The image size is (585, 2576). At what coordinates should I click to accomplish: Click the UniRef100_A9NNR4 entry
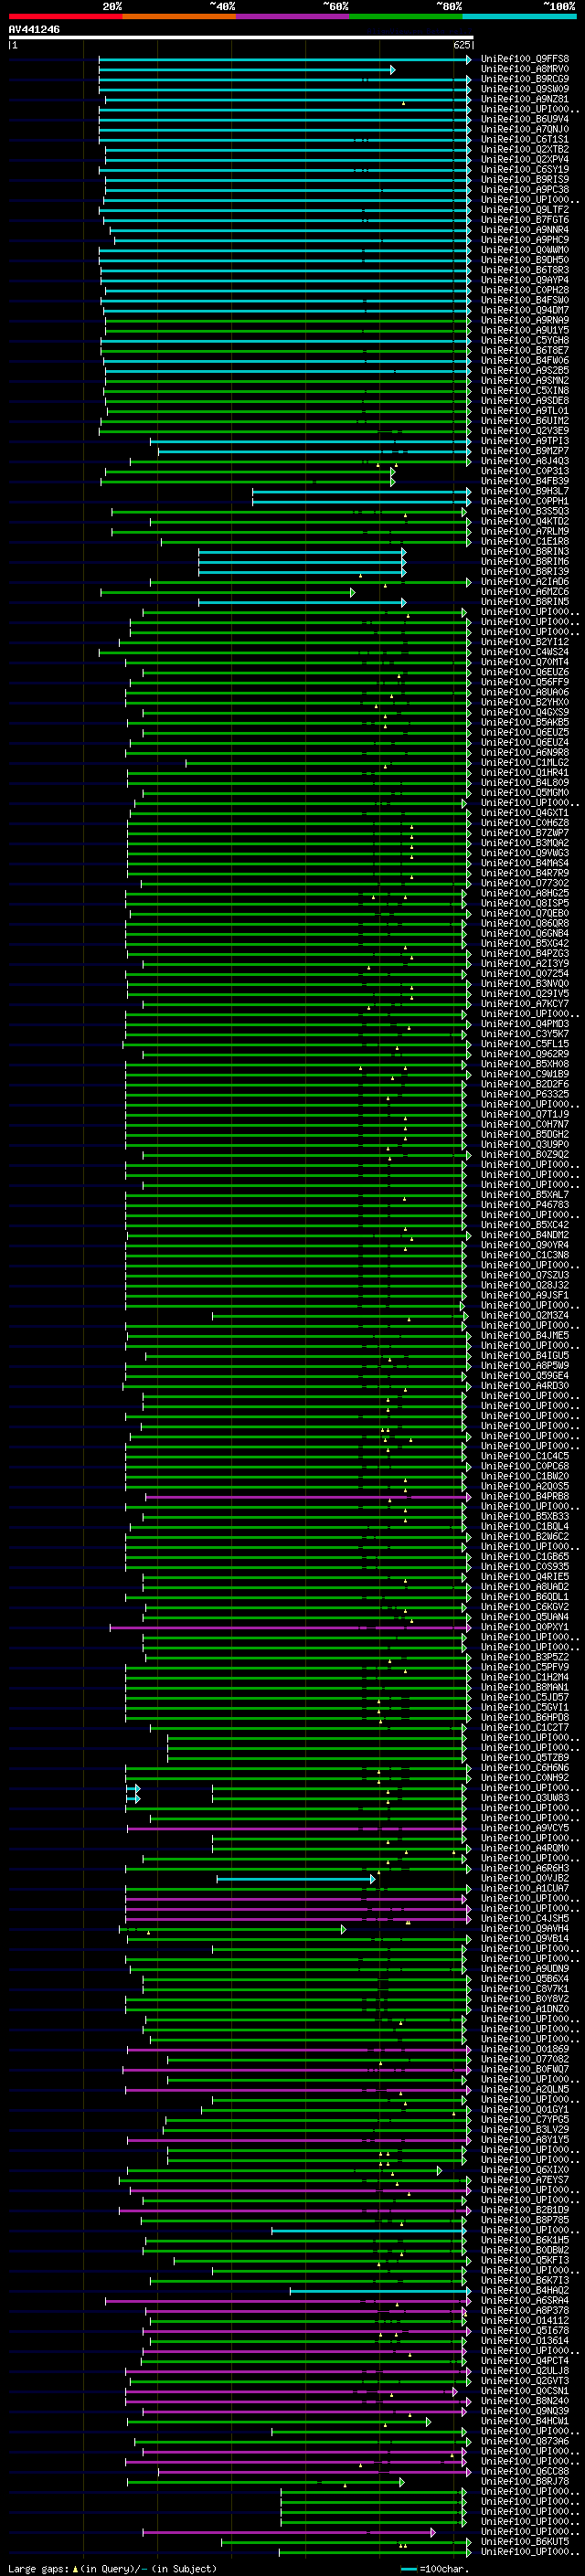point(525,230)
